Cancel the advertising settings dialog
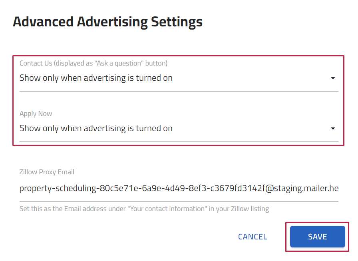This screenshot has height=261, width=358. (253, 237)
